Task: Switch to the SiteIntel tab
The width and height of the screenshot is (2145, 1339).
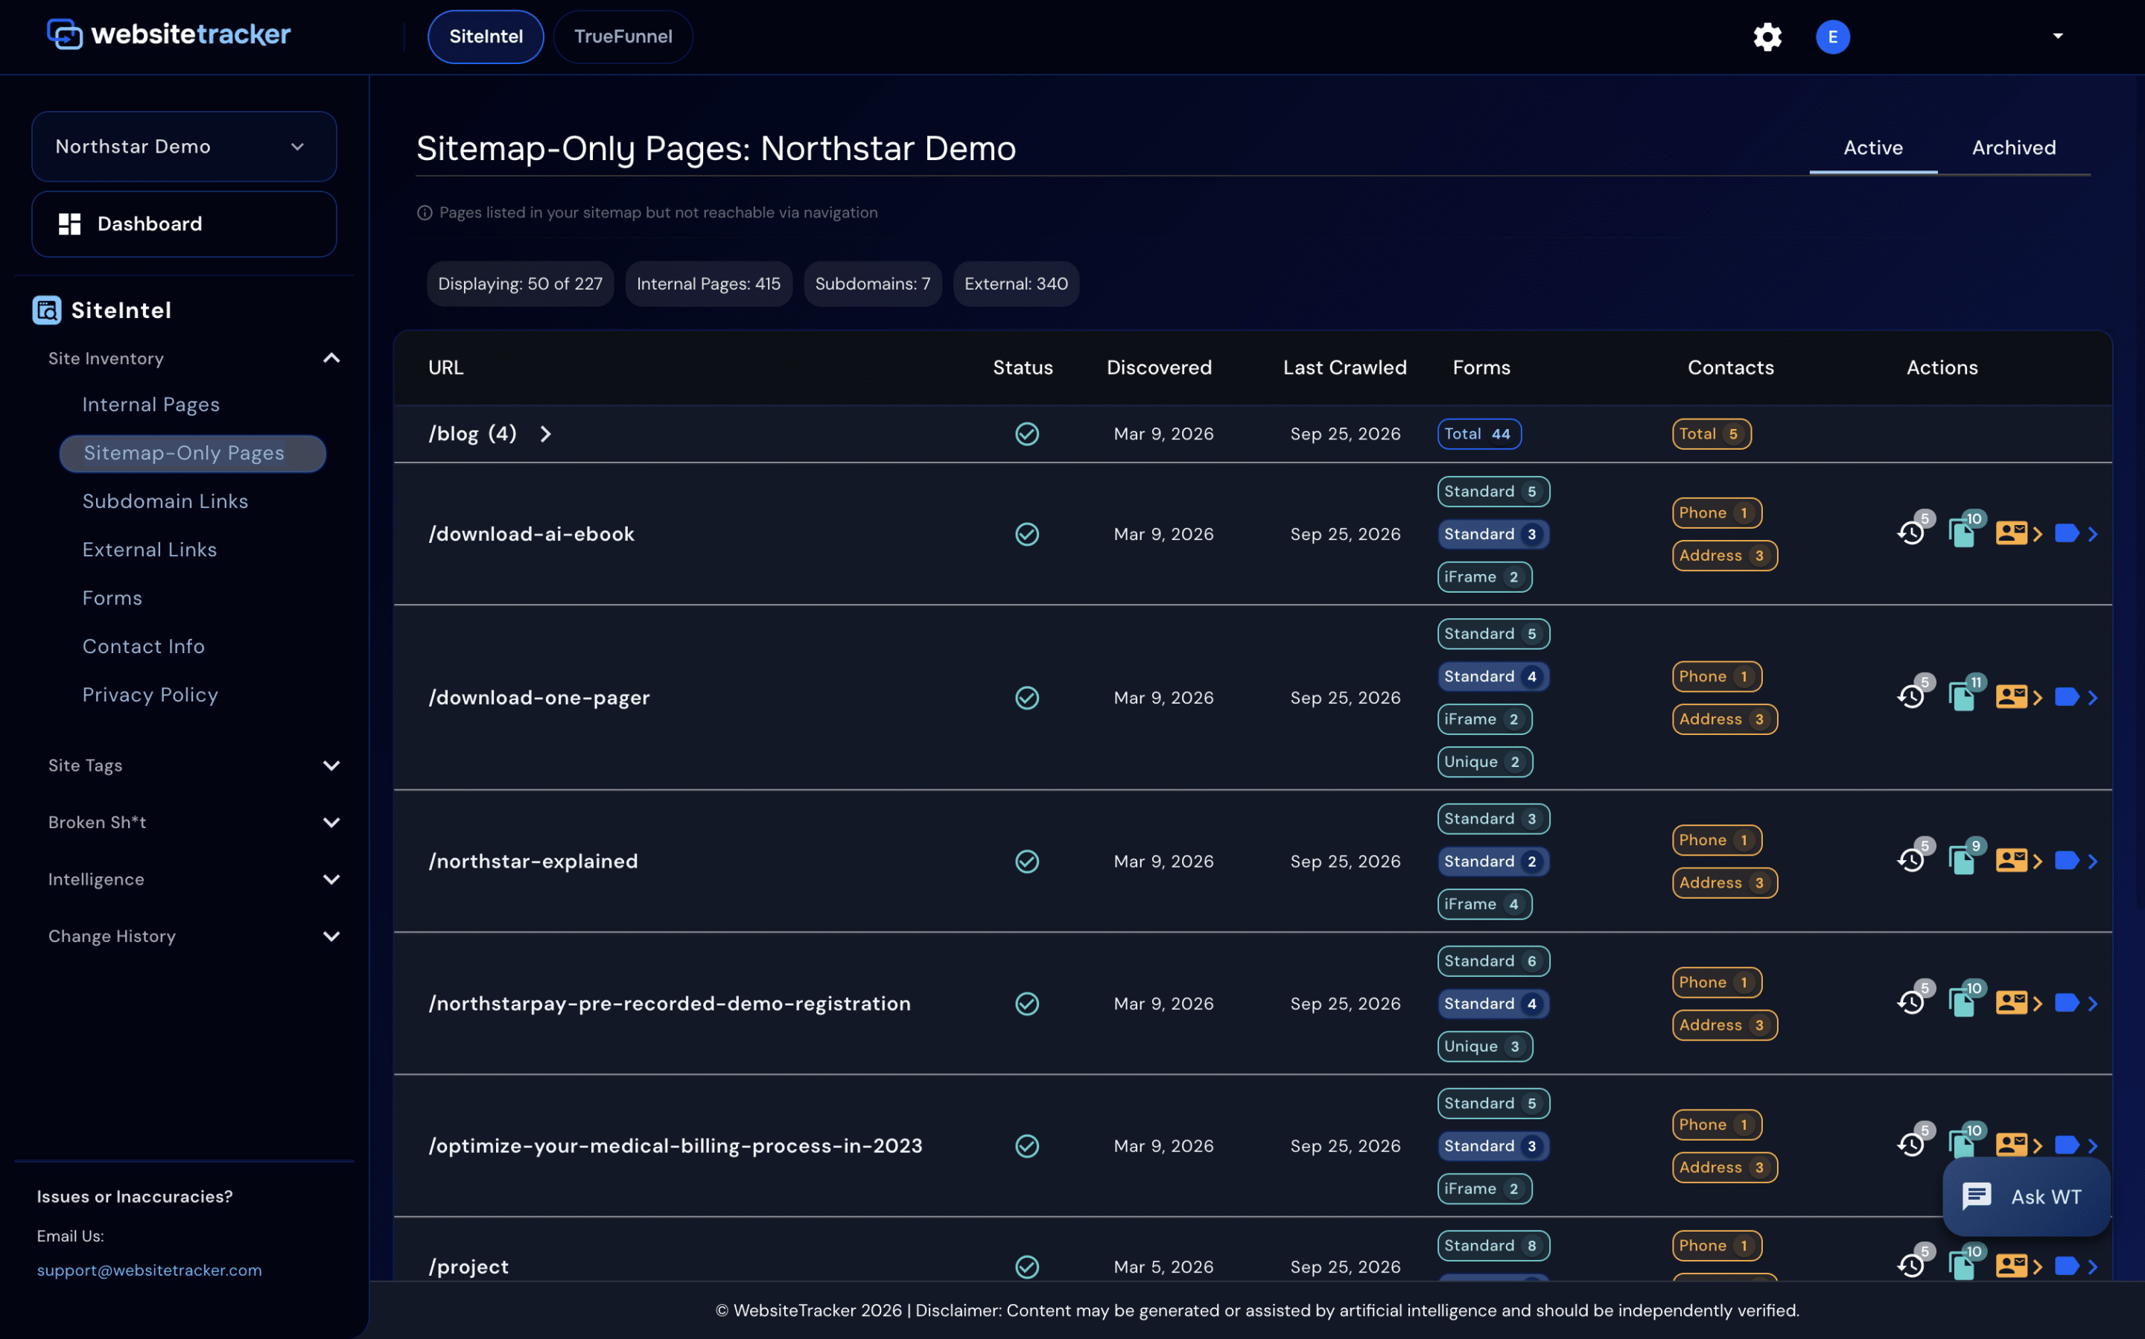Action: [486, 36]
